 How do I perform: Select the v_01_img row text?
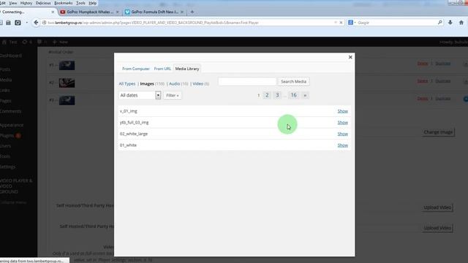129,111
